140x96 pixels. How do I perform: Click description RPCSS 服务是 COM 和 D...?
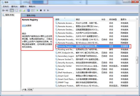(88, 40)
